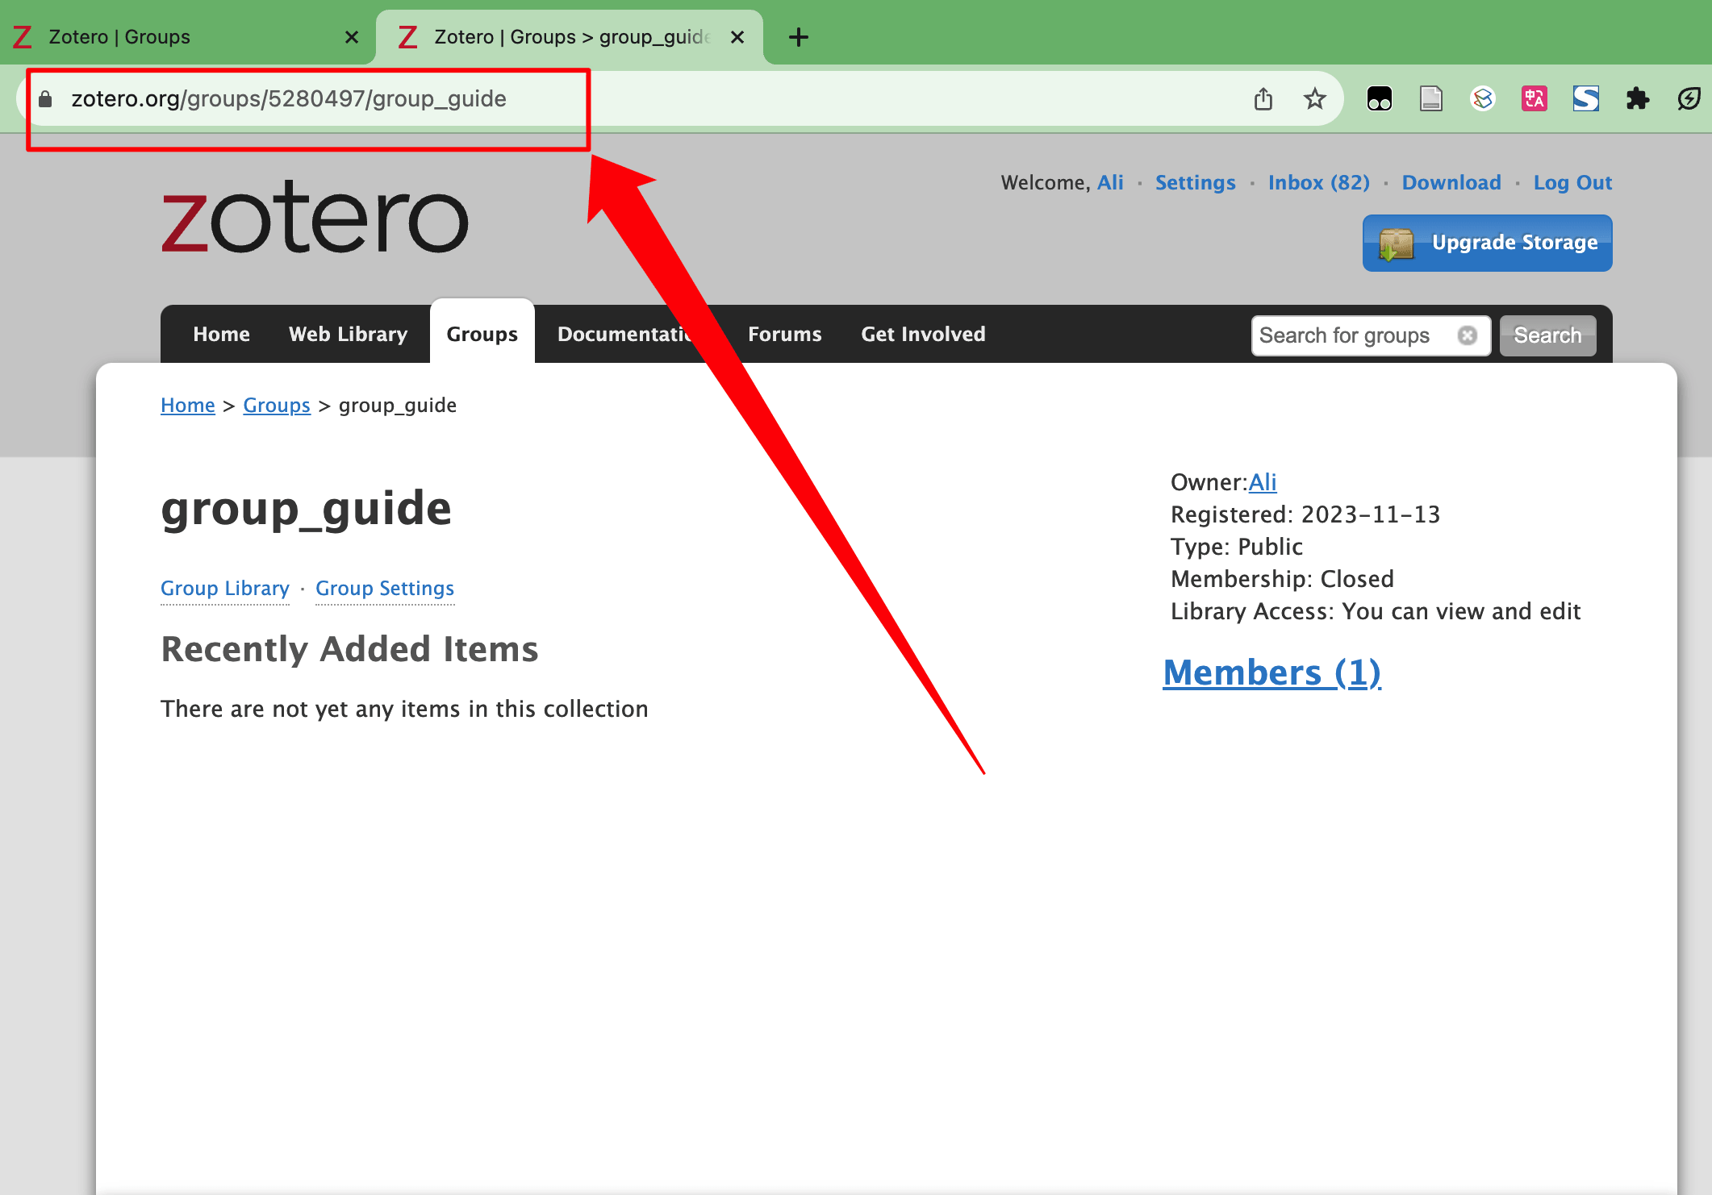The image size is (1712, 1195).
Task: Open the Web Library navigation tab
Action: coord(348,334)
